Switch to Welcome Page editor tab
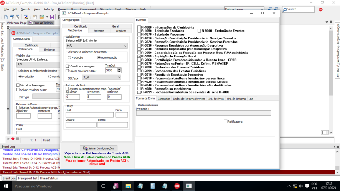The width and height of the screenshot is (340, 191). 17,23
